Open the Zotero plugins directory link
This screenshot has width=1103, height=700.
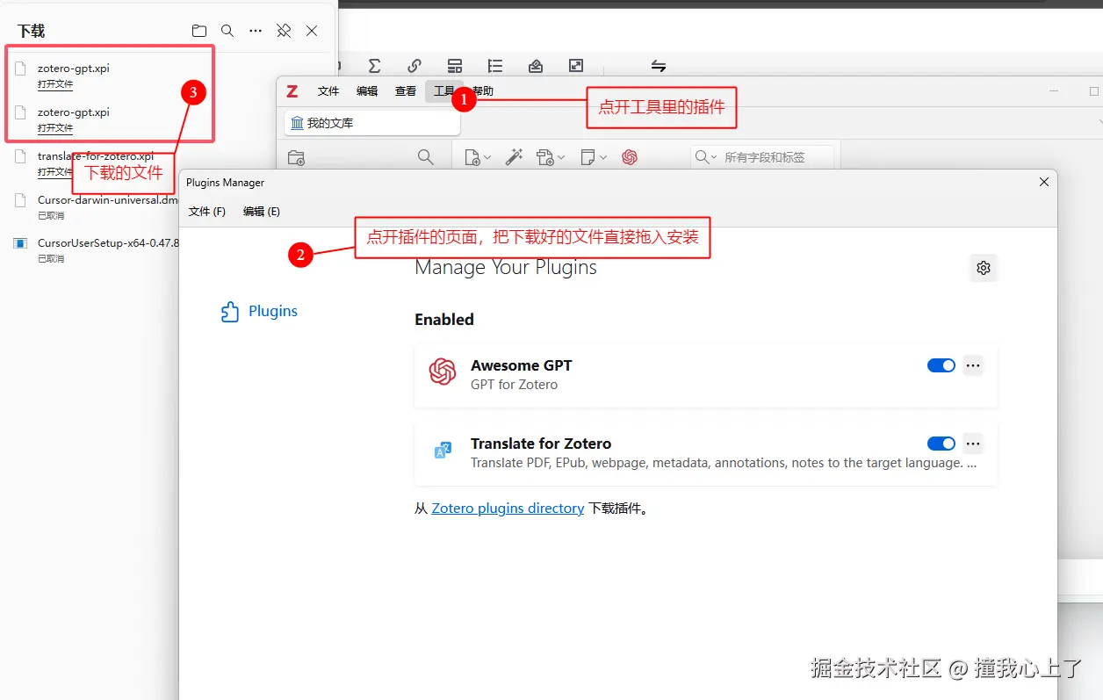tap(508, 508)
